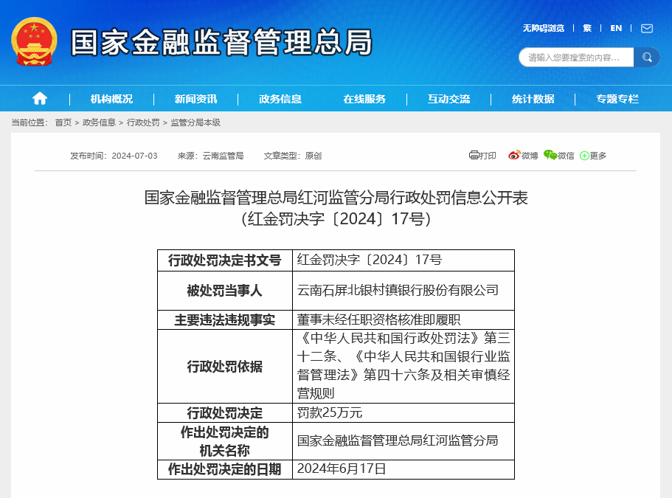Click the 作出处罚决定的日期 header cell
The height and width of the screenshot is (498, 672).
click(x=224, y=469)
